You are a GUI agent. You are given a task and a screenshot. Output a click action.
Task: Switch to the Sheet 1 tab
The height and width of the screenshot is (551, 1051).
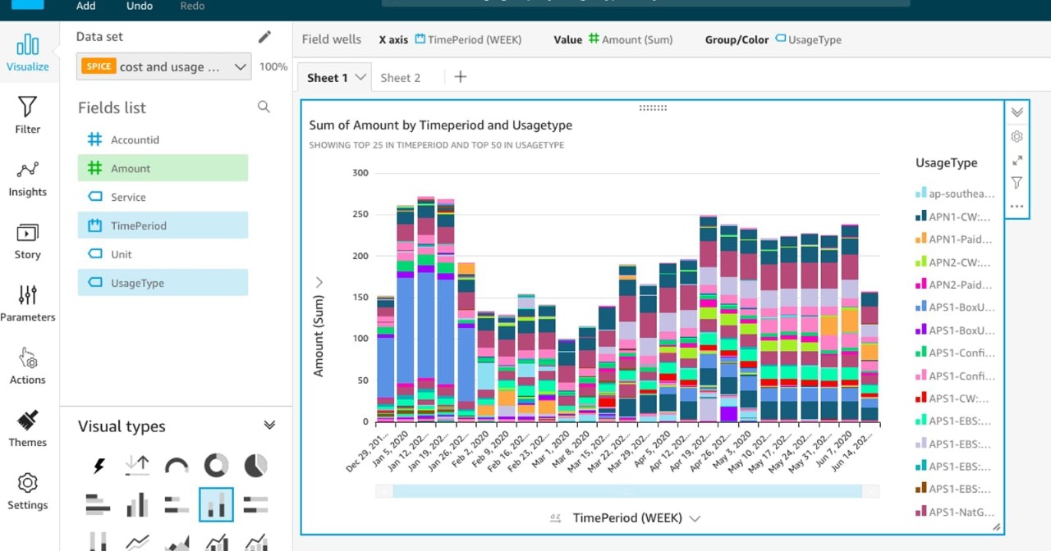point(327,78)
